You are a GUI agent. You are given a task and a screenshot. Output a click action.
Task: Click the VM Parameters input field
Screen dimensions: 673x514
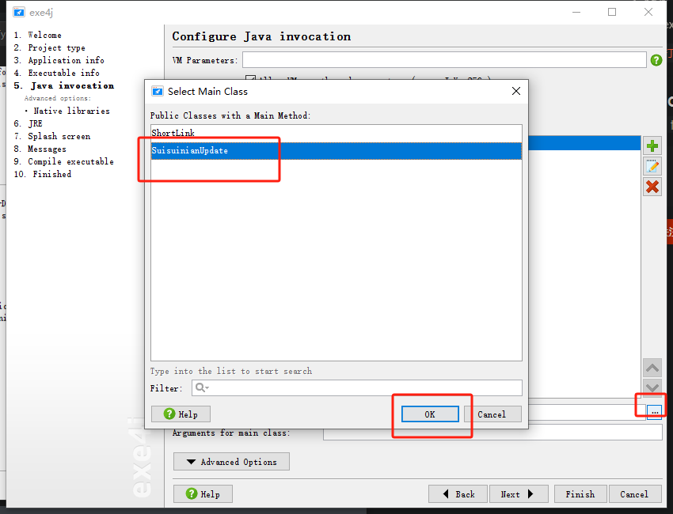coord(443,60)
